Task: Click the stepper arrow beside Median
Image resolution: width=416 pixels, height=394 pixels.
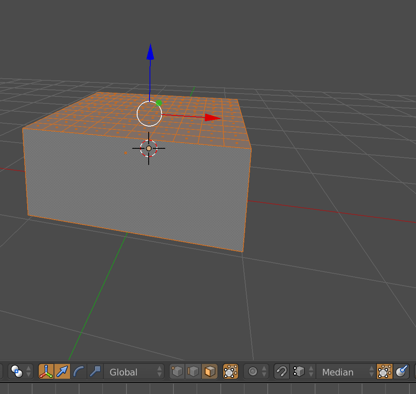Action: point(370,372)
